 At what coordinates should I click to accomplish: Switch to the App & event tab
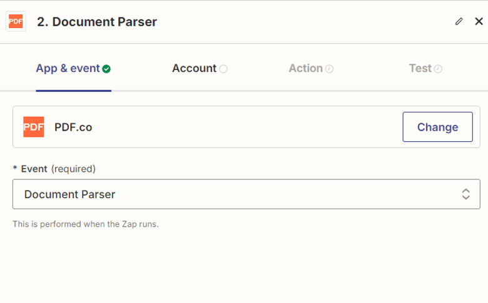[68, 69]
